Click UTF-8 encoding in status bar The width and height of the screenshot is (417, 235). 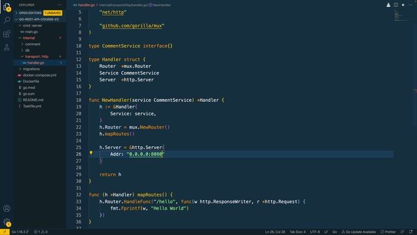coord(315,232)
